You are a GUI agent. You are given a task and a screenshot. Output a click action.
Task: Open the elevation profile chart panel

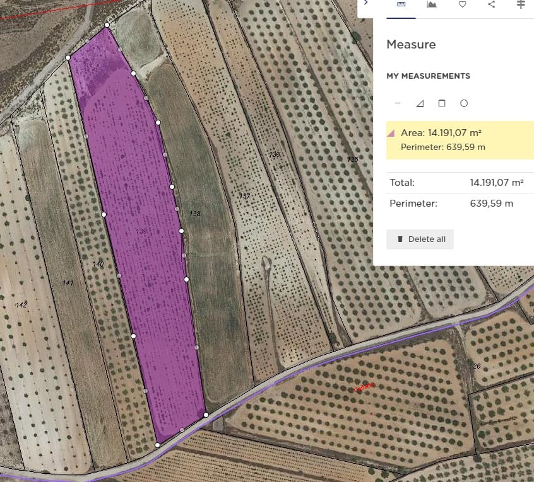click(x=432, y=5)
